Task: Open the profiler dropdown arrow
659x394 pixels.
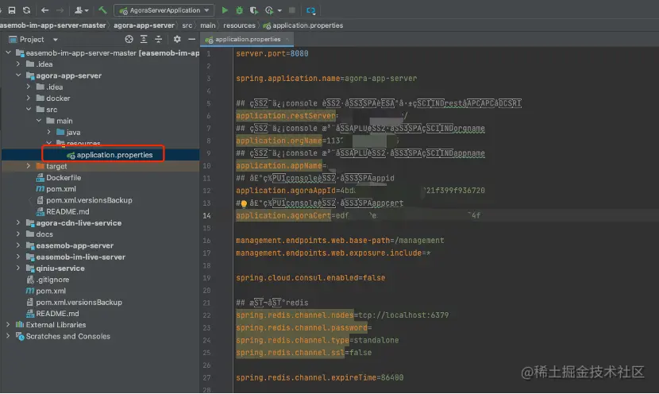Action: 279,10
